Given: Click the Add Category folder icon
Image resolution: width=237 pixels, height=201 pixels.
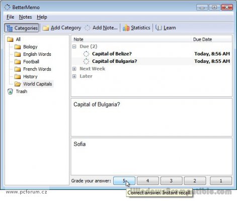Looking at the screenshot, I should pos(45,28).
